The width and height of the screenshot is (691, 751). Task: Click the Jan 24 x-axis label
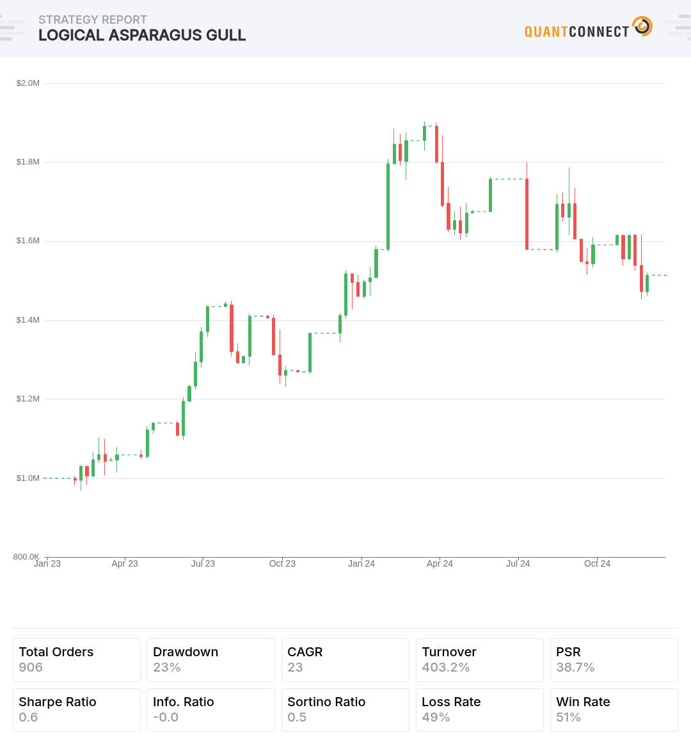[x=361, y=564]
